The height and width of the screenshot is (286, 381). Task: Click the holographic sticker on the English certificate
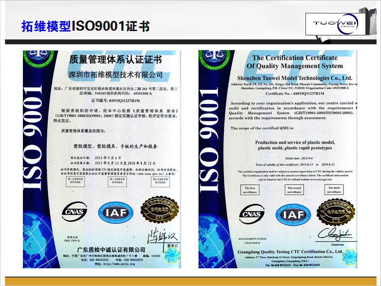[350, 258]
